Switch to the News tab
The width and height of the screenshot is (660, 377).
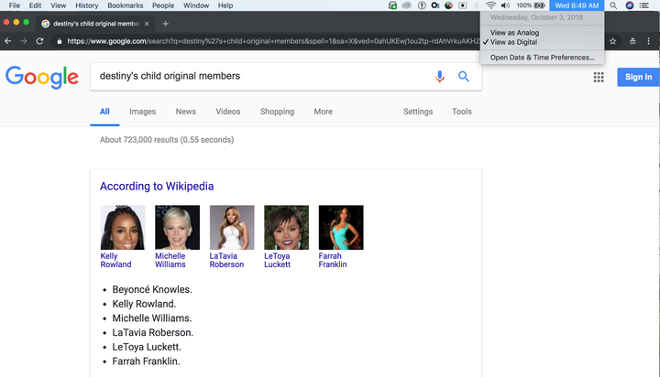pyautogui.click(x=185, y=112)
